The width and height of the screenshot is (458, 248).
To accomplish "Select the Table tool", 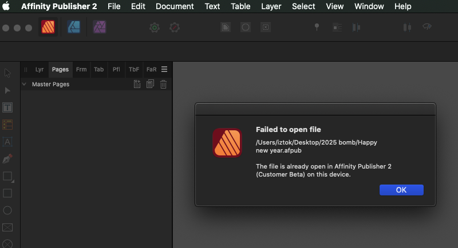I will coord(7,125).
